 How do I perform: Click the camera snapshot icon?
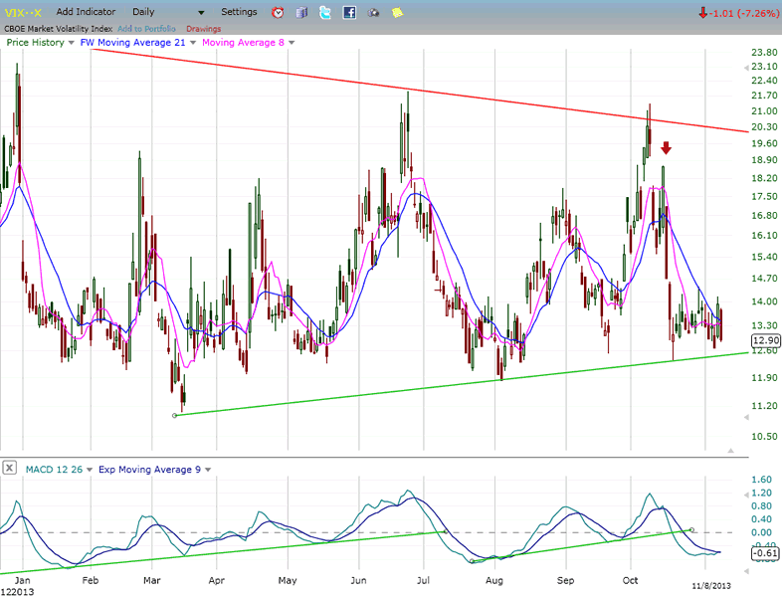[x=373, y=13]
